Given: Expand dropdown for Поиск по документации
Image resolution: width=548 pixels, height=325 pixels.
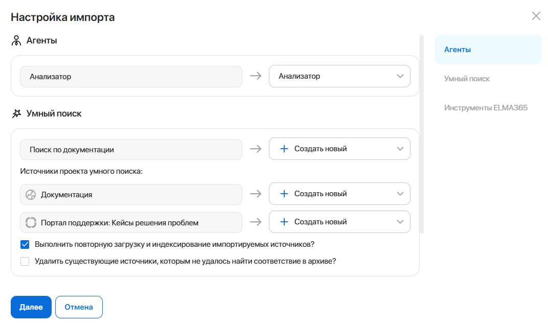Looking at the screenshot, I should coord(339,149).
